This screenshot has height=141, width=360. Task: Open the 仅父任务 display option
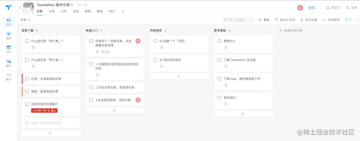(x=309, y=20)
